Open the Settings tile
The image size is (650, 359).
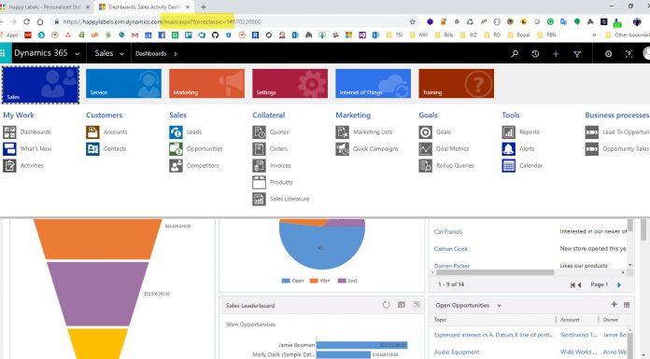pyautogui.click(x=290, y=84)
